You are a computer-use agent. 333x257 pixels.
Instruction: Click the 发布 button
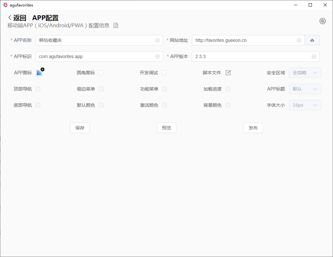click(253, 128)
